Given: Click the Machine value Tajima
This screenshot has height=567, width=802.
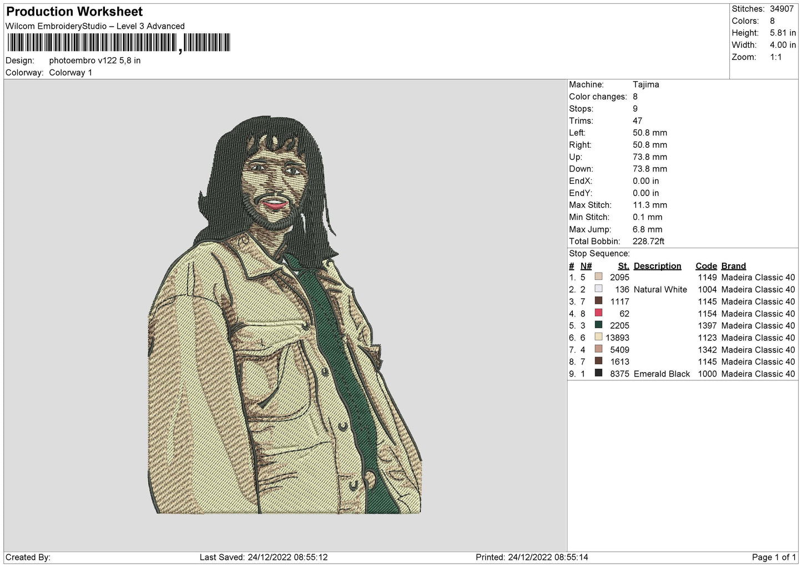Looking at the screenshot, I should 646,84.
